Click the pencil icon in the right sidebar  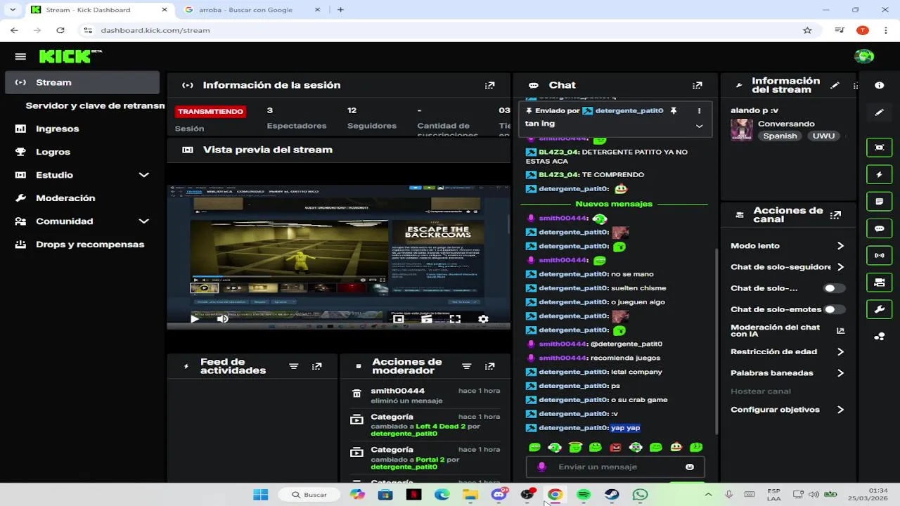tap(879, 112)
